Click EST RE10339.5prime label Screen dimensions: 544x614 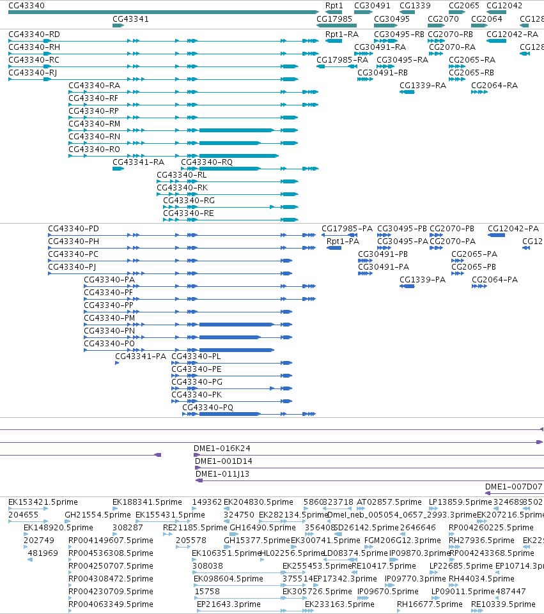[x=503, y=604]
